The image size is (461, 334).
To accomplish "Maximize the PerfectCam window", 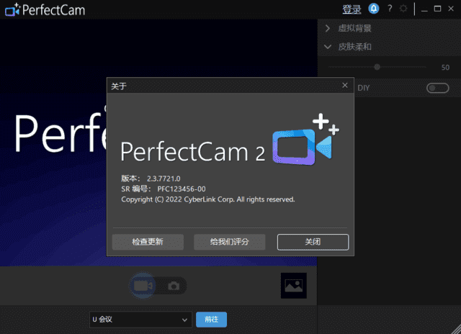I will pos(438,9).
